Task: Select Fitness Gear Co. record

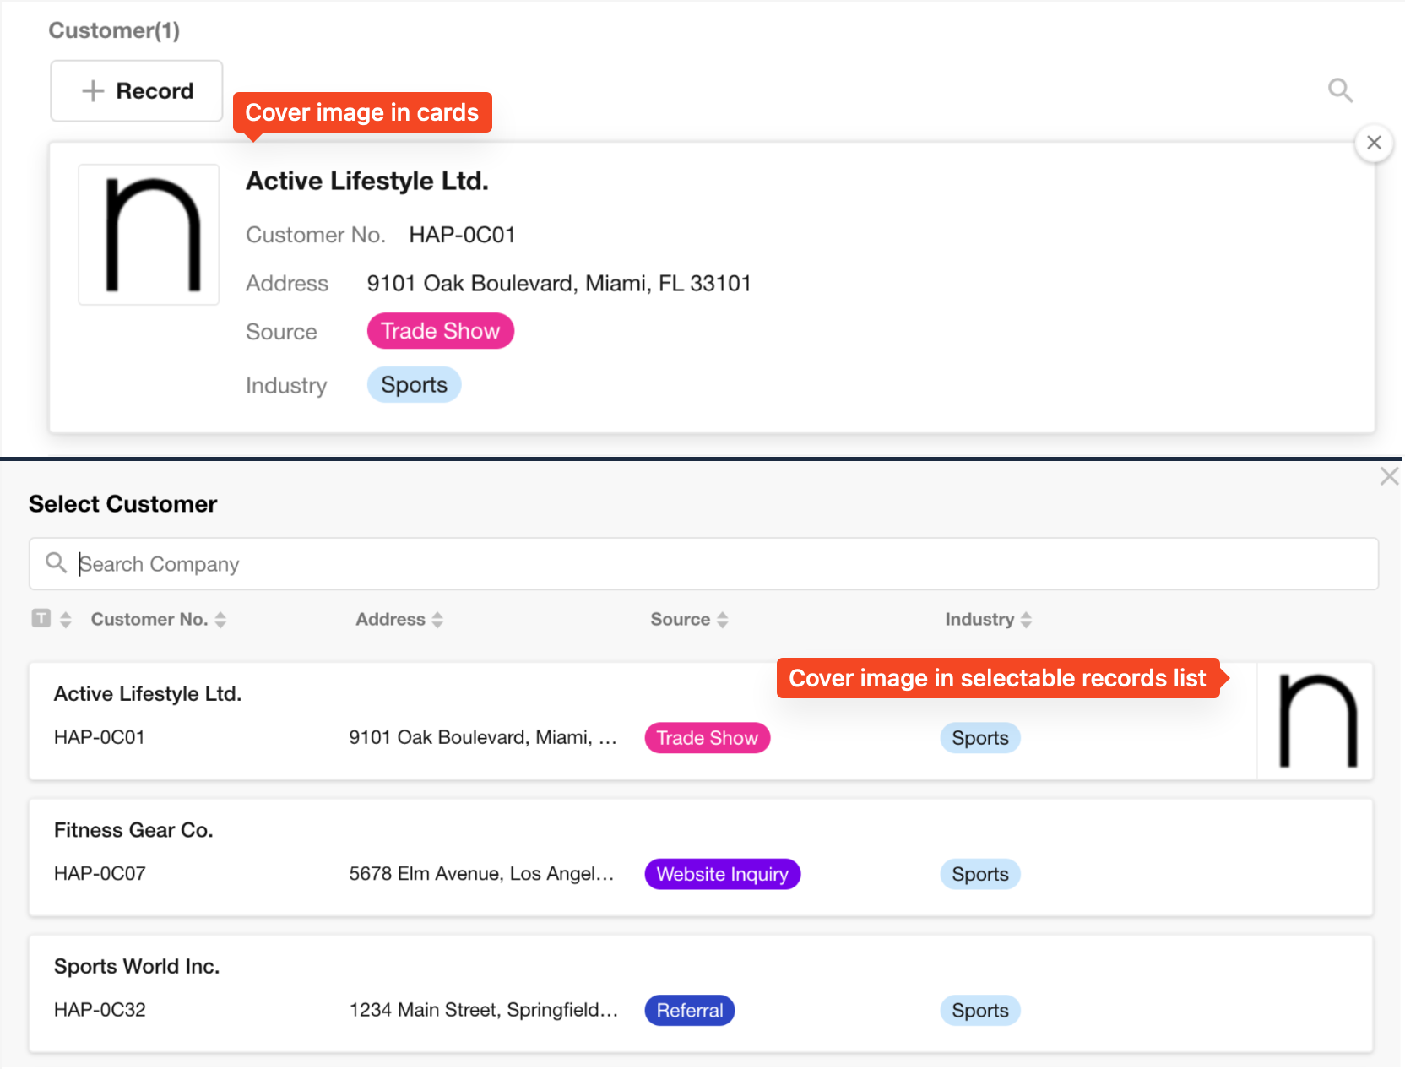Action: tap(133, 830)
